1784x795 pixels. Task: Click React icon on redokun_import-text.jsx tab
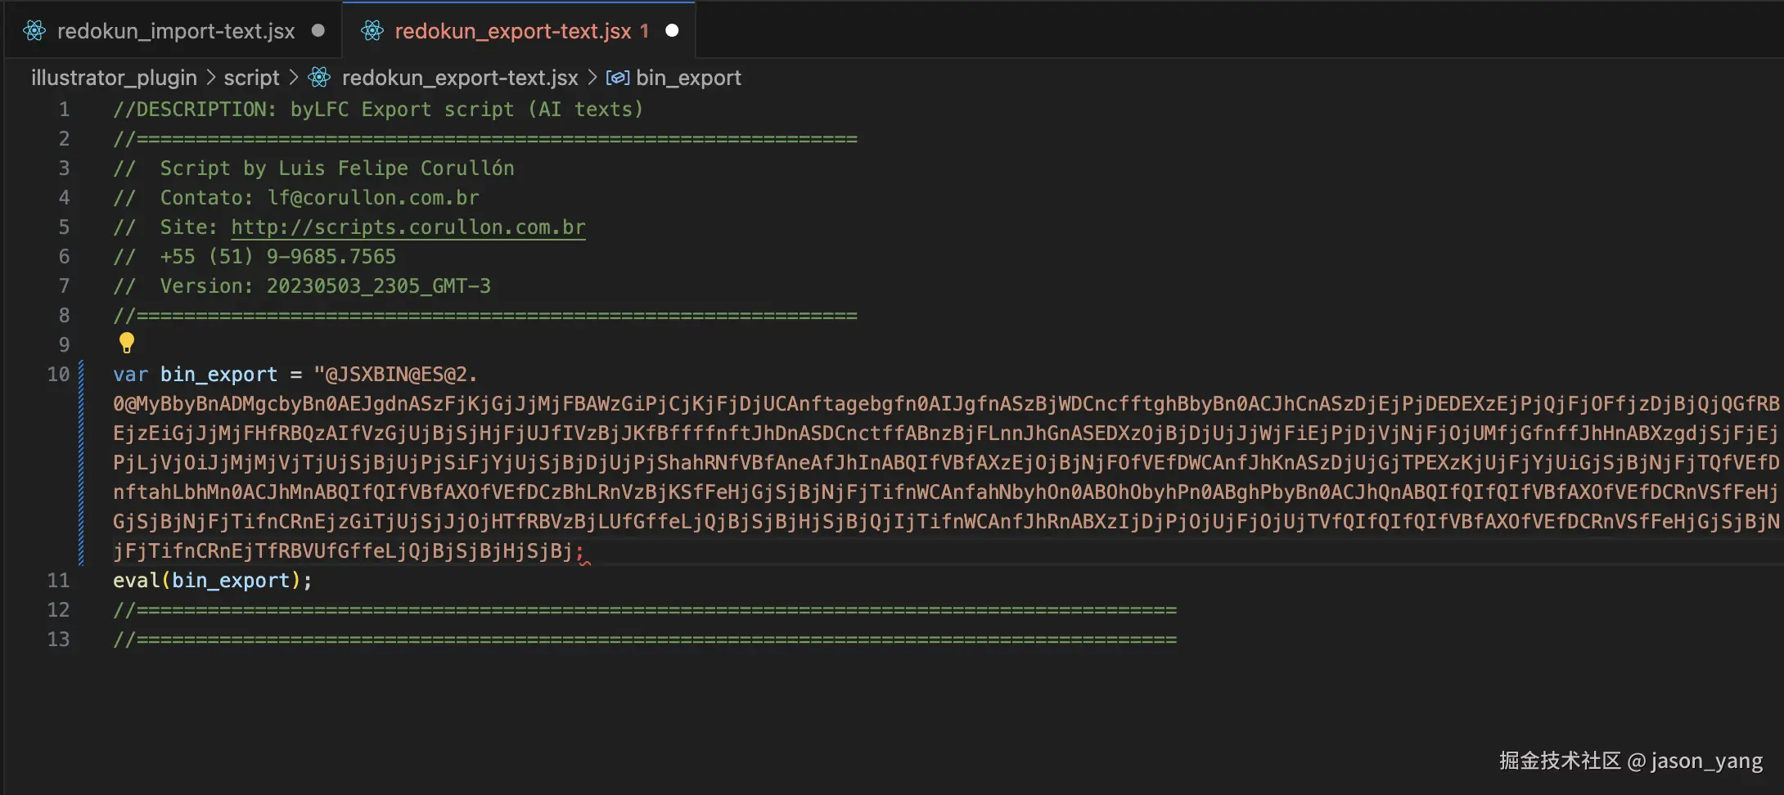(34, 31)
